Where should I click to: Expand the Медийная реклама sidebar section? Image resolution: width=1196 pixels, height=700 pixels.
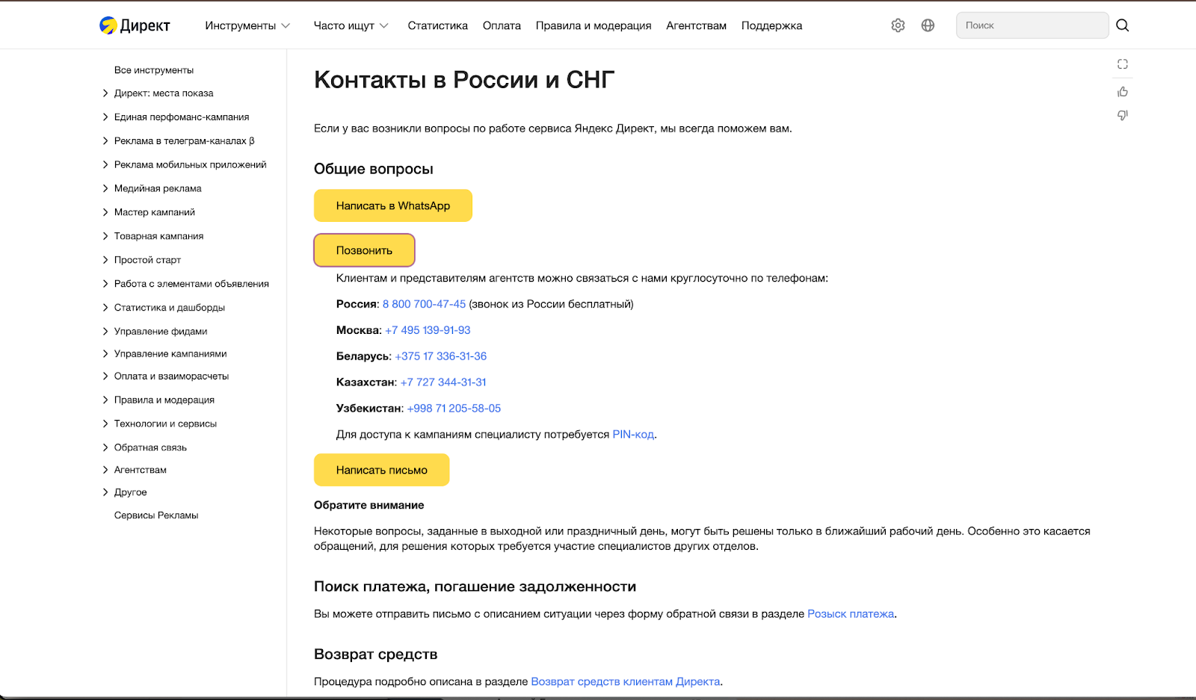(x=105, y=188)
